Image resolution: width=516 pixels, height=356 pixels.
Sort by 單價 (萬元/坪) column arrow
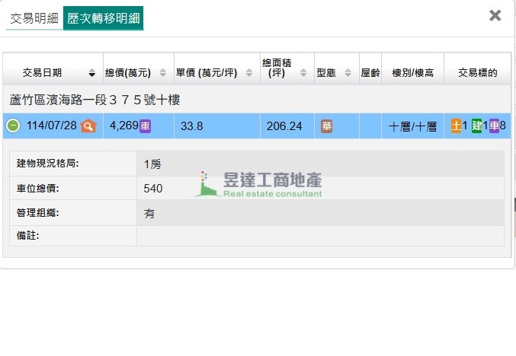coord(250,74)
